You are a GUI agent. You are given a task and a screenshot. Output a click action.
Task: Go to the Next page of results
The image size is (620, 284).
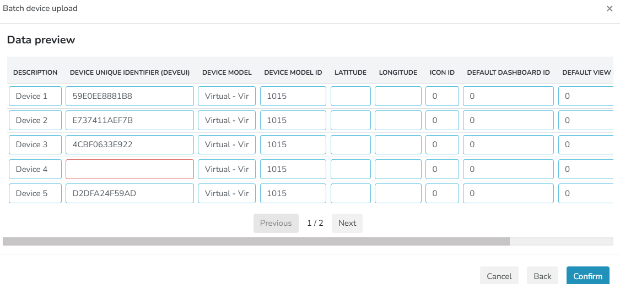(347, 223)
